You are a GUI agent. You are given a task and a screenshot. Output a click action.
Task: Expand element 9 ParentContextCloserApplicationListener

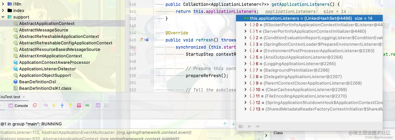click(x=245, y=83)
